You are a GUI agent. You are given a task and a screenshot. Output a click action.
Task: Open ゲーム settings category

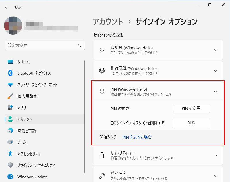tap(45, 142)
